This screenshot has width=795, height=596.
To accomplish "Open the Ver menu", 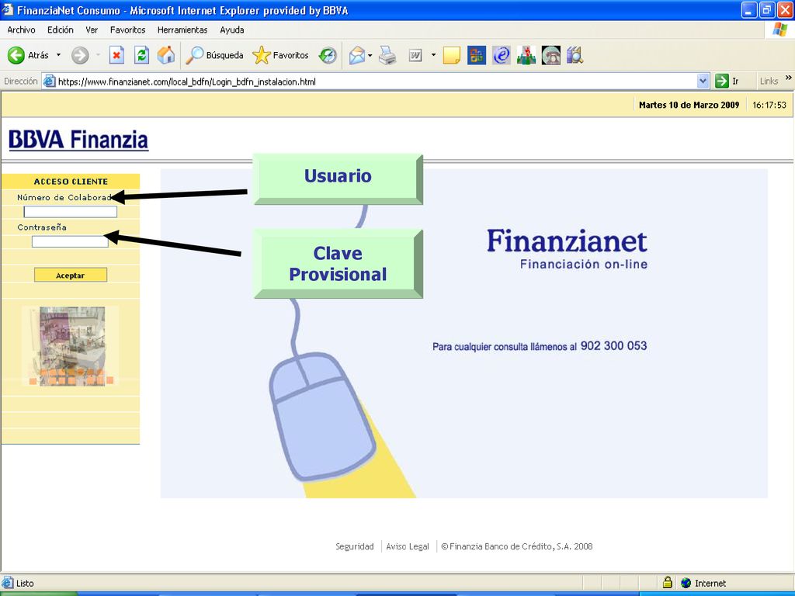I will 92,30.
